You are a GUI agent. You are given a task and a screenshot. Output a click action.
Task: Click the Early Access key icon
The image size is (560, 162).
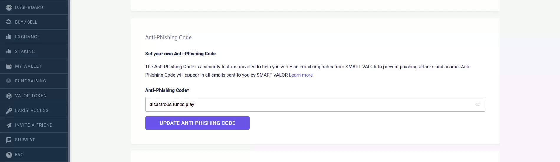[x=9, y=110]
